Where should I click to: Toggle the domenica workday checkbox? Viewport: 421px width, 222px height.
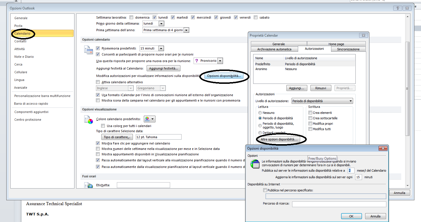132,17
